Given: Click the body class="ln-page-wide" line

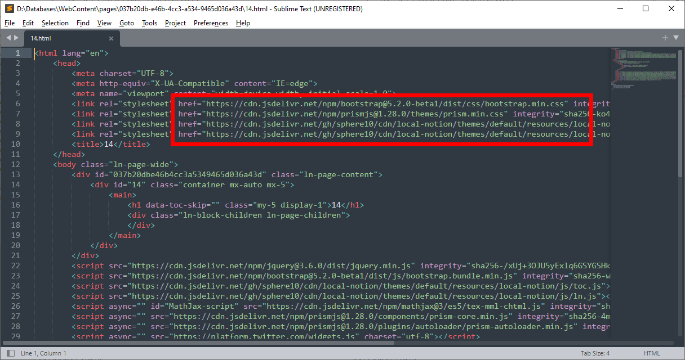Looking at the screenshot, I should [x=115, y=164].
